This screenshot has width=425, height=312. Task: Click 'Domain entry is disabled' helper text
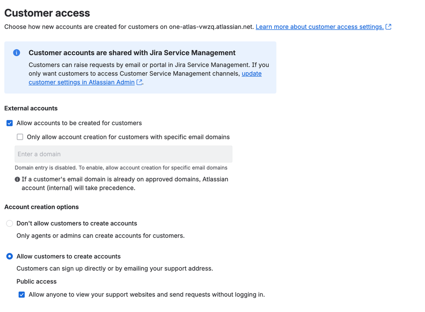click(121, 168)
